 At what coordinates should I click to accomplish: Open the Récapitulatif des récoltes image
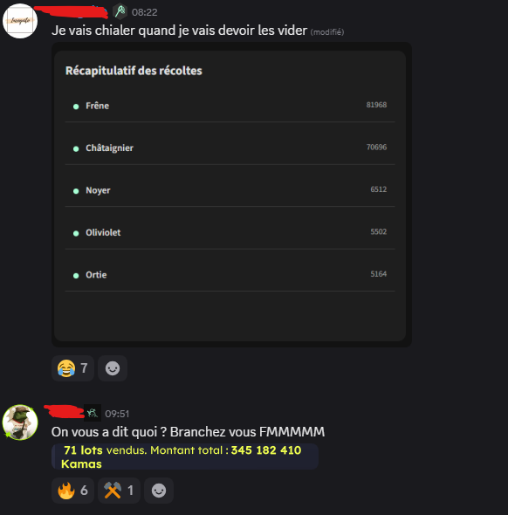tap(231, 195)
